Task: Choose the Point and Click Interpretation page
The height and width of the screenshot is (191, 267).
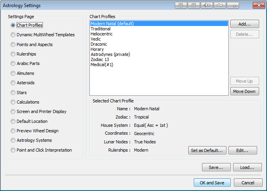Action: coord(13,150)
